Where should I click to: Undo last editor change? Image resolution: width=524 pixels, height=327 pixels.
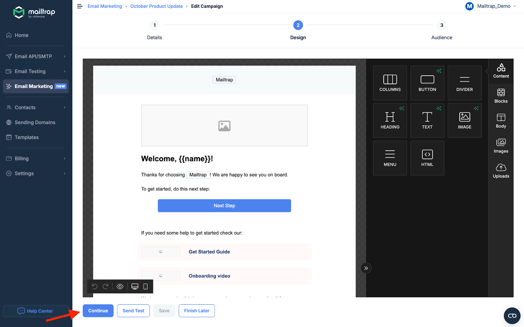pos(95,286)
